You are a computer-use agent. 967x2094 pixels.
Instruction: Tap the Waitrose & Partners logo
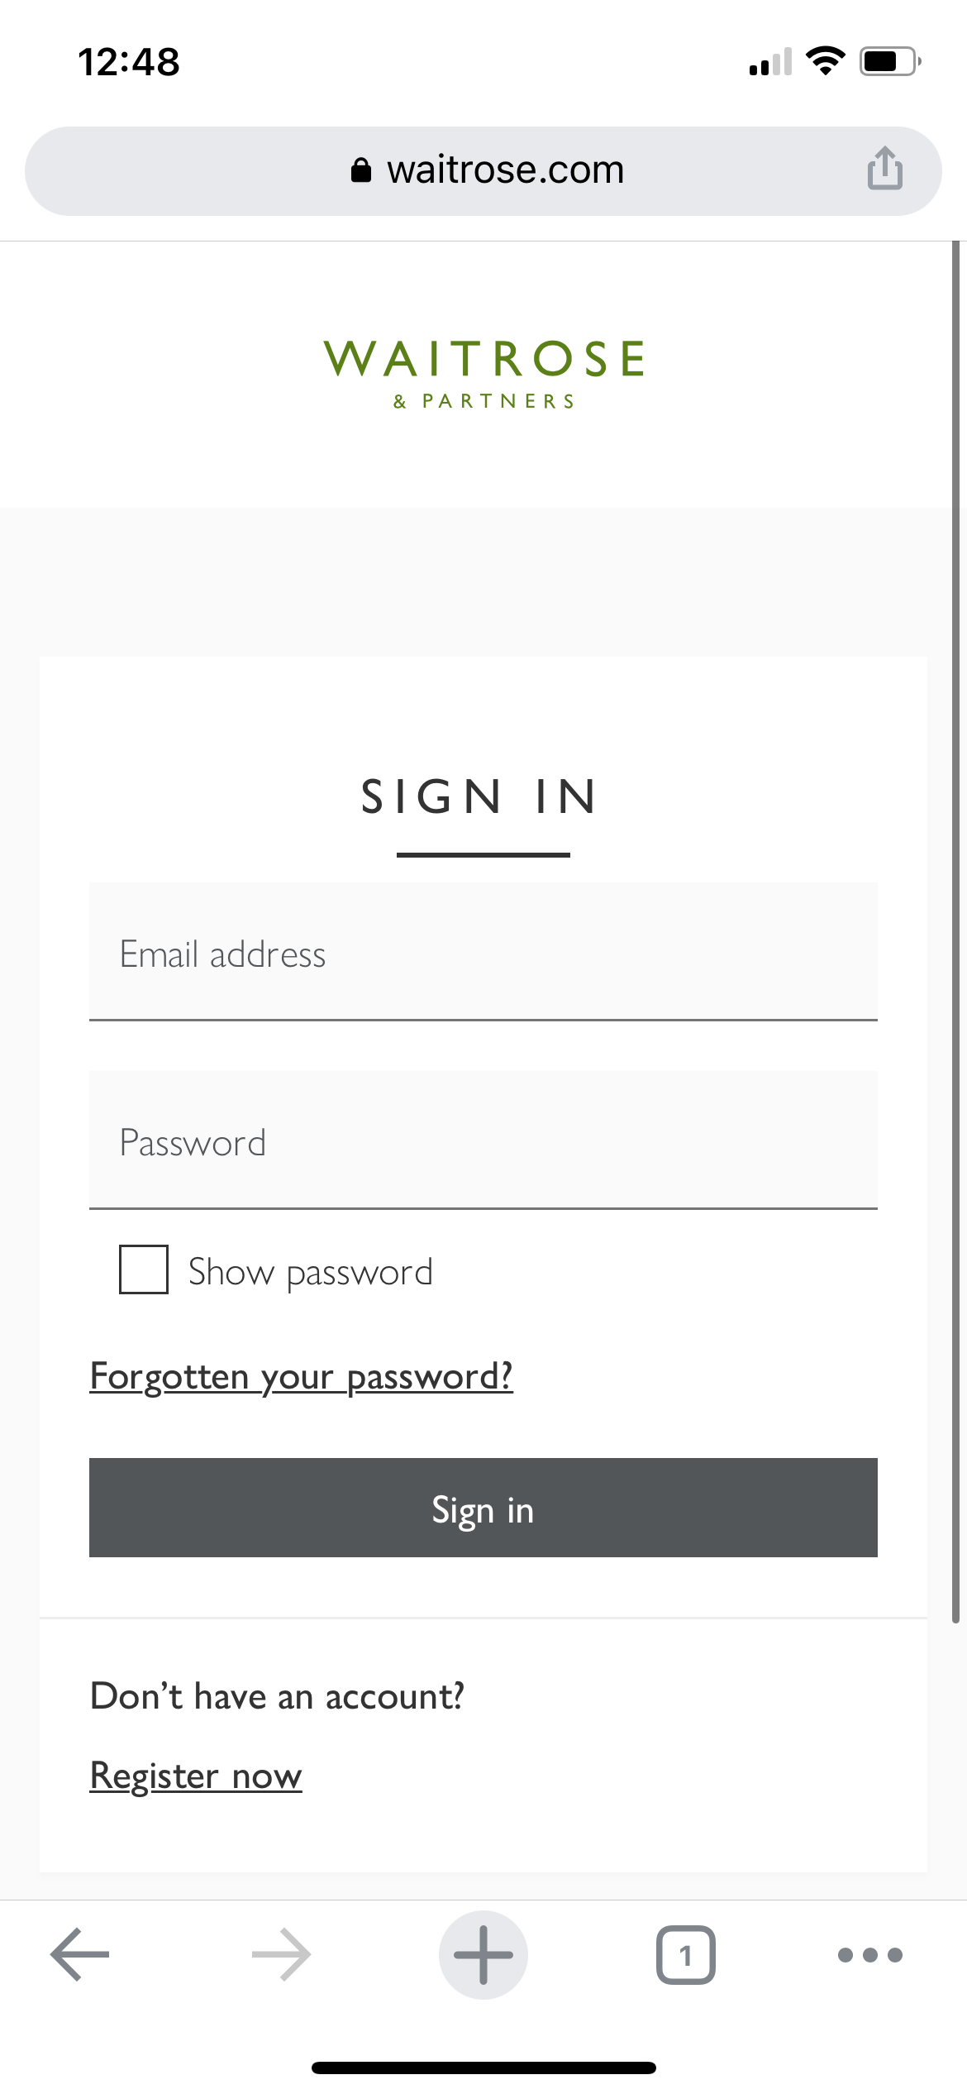coord(483,374)
